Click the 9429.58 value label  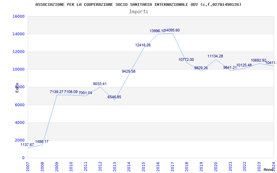(128, 72)
